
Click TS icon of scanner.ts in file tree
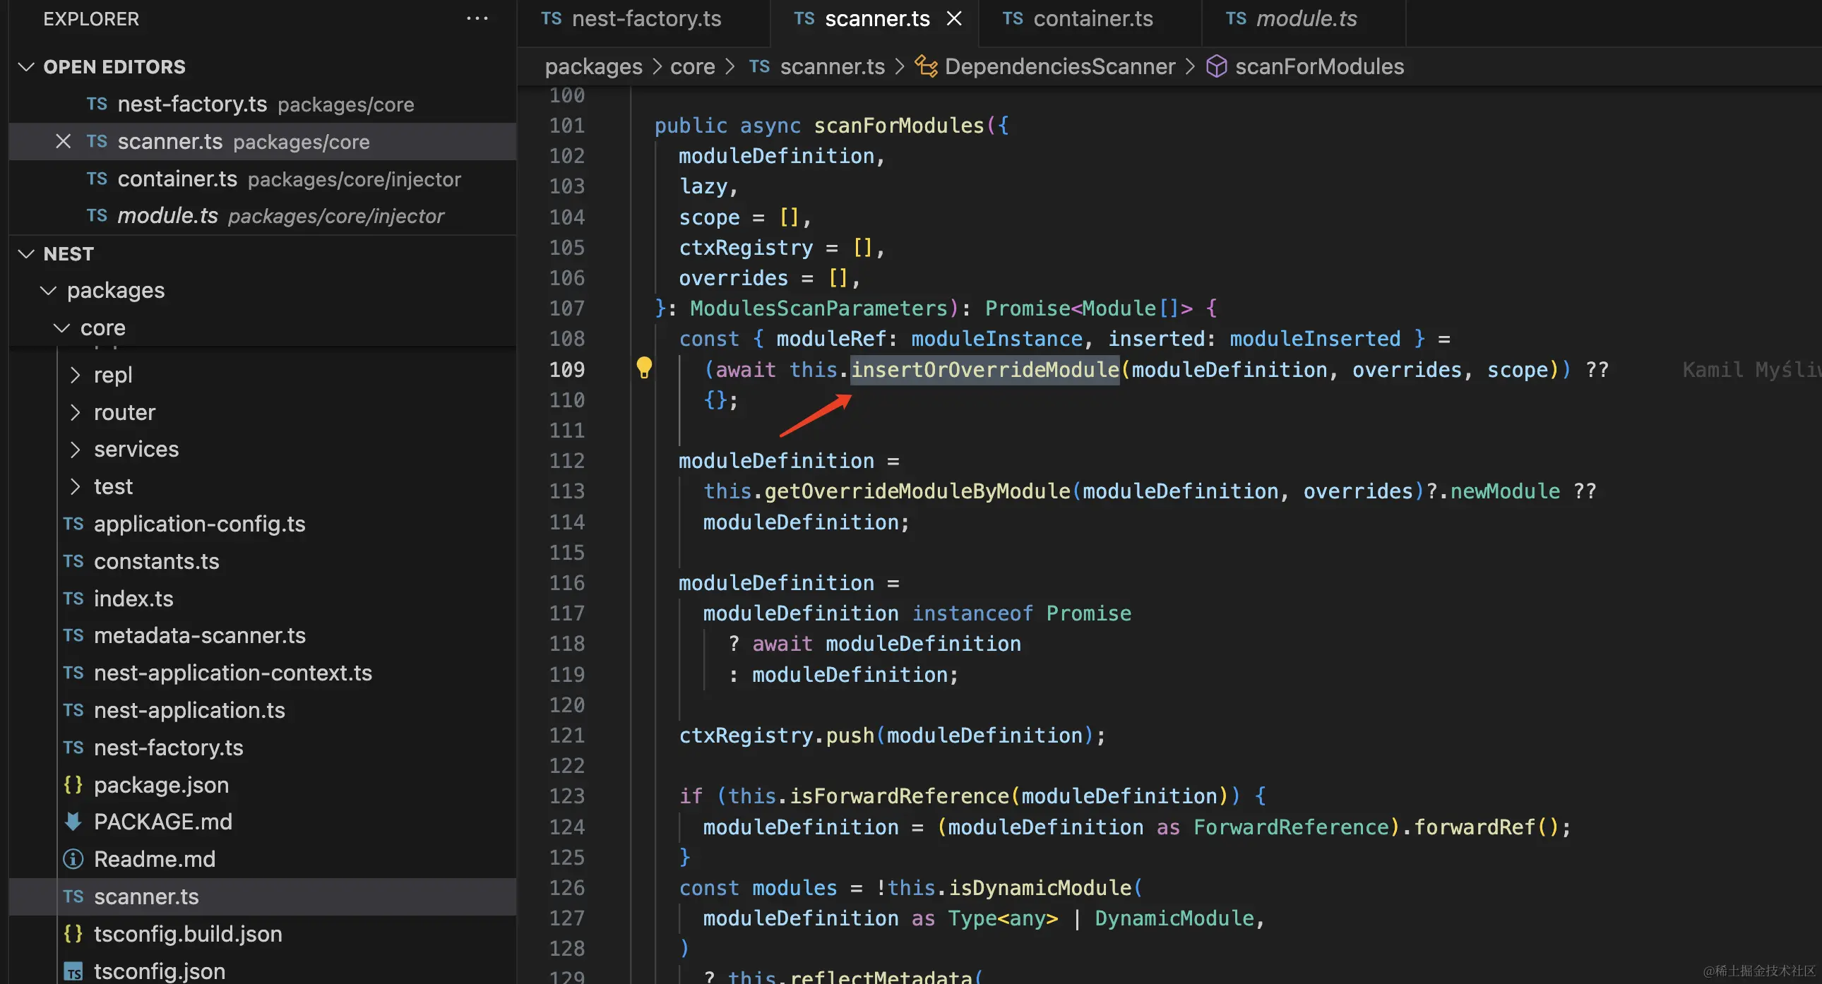tap(73, 896)
